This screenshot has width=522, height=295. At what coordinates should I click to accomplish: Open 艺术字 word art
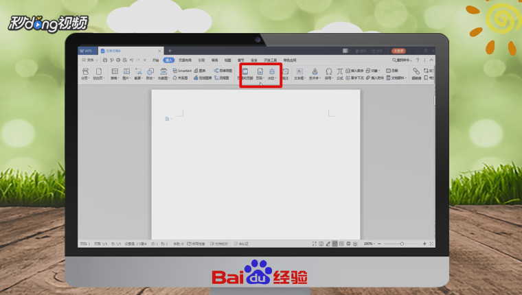click(x=315, y=74)
